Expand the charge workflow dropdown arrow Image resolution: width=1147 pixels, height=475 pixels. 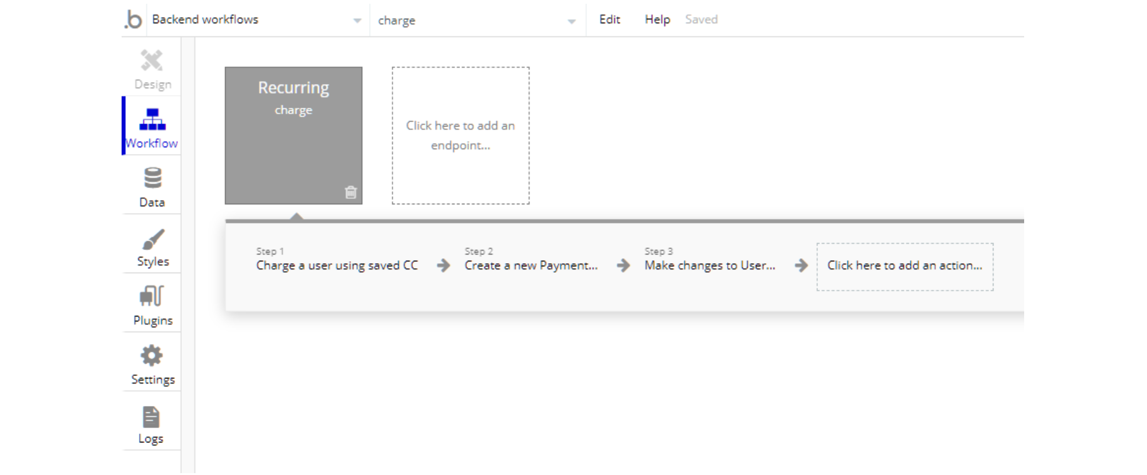(572, 21)
